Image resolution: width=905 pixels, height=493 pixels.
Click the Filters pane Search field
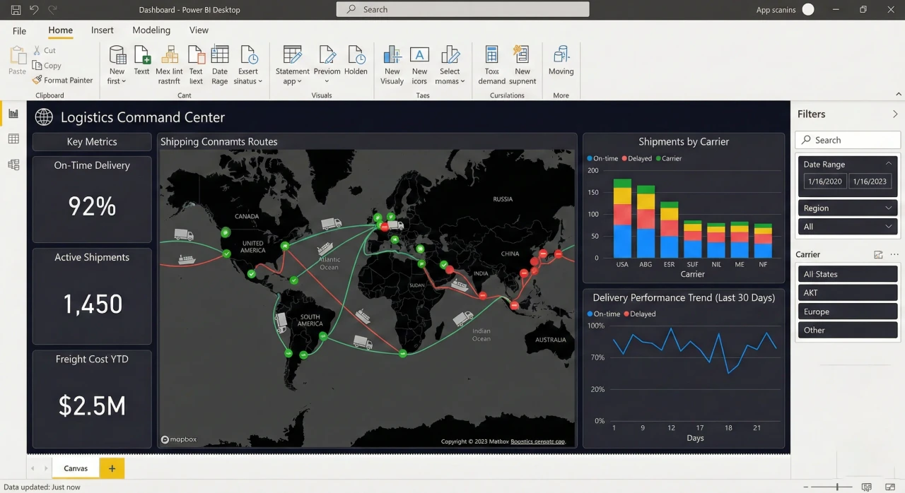pos(848,140)
